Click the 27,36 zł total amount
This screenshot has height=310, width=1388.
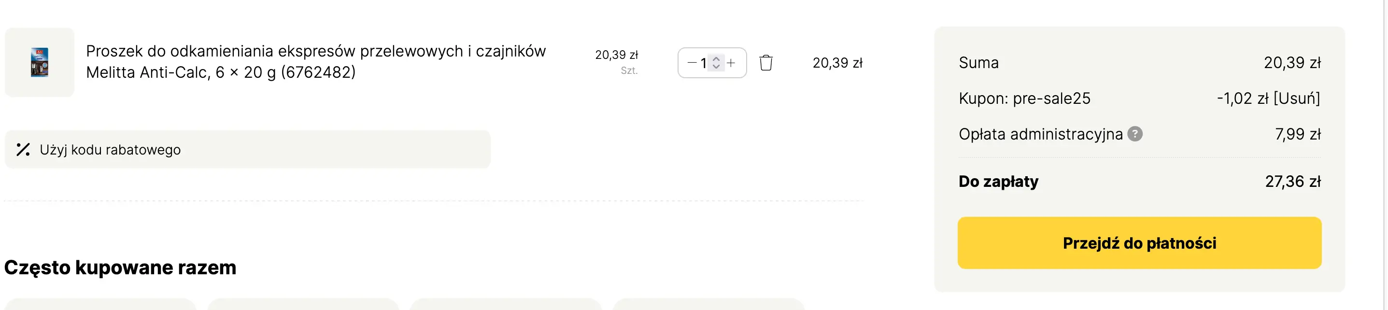(x=1293, y=182)
